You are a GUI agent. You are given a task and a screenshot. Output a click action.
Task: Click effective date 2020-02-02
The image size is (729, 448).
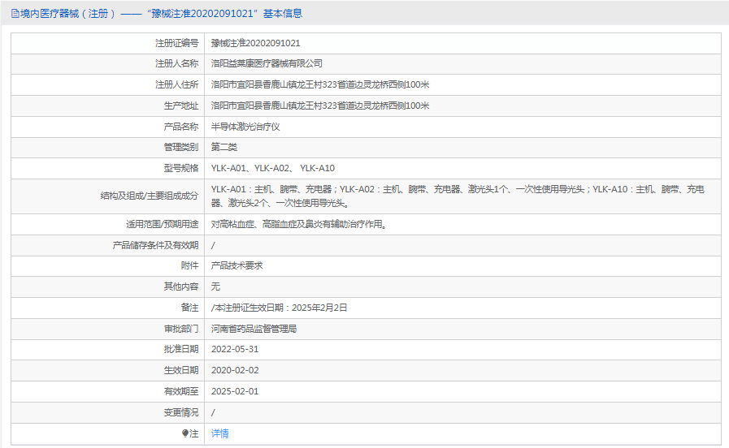click(x=235, y=370)
